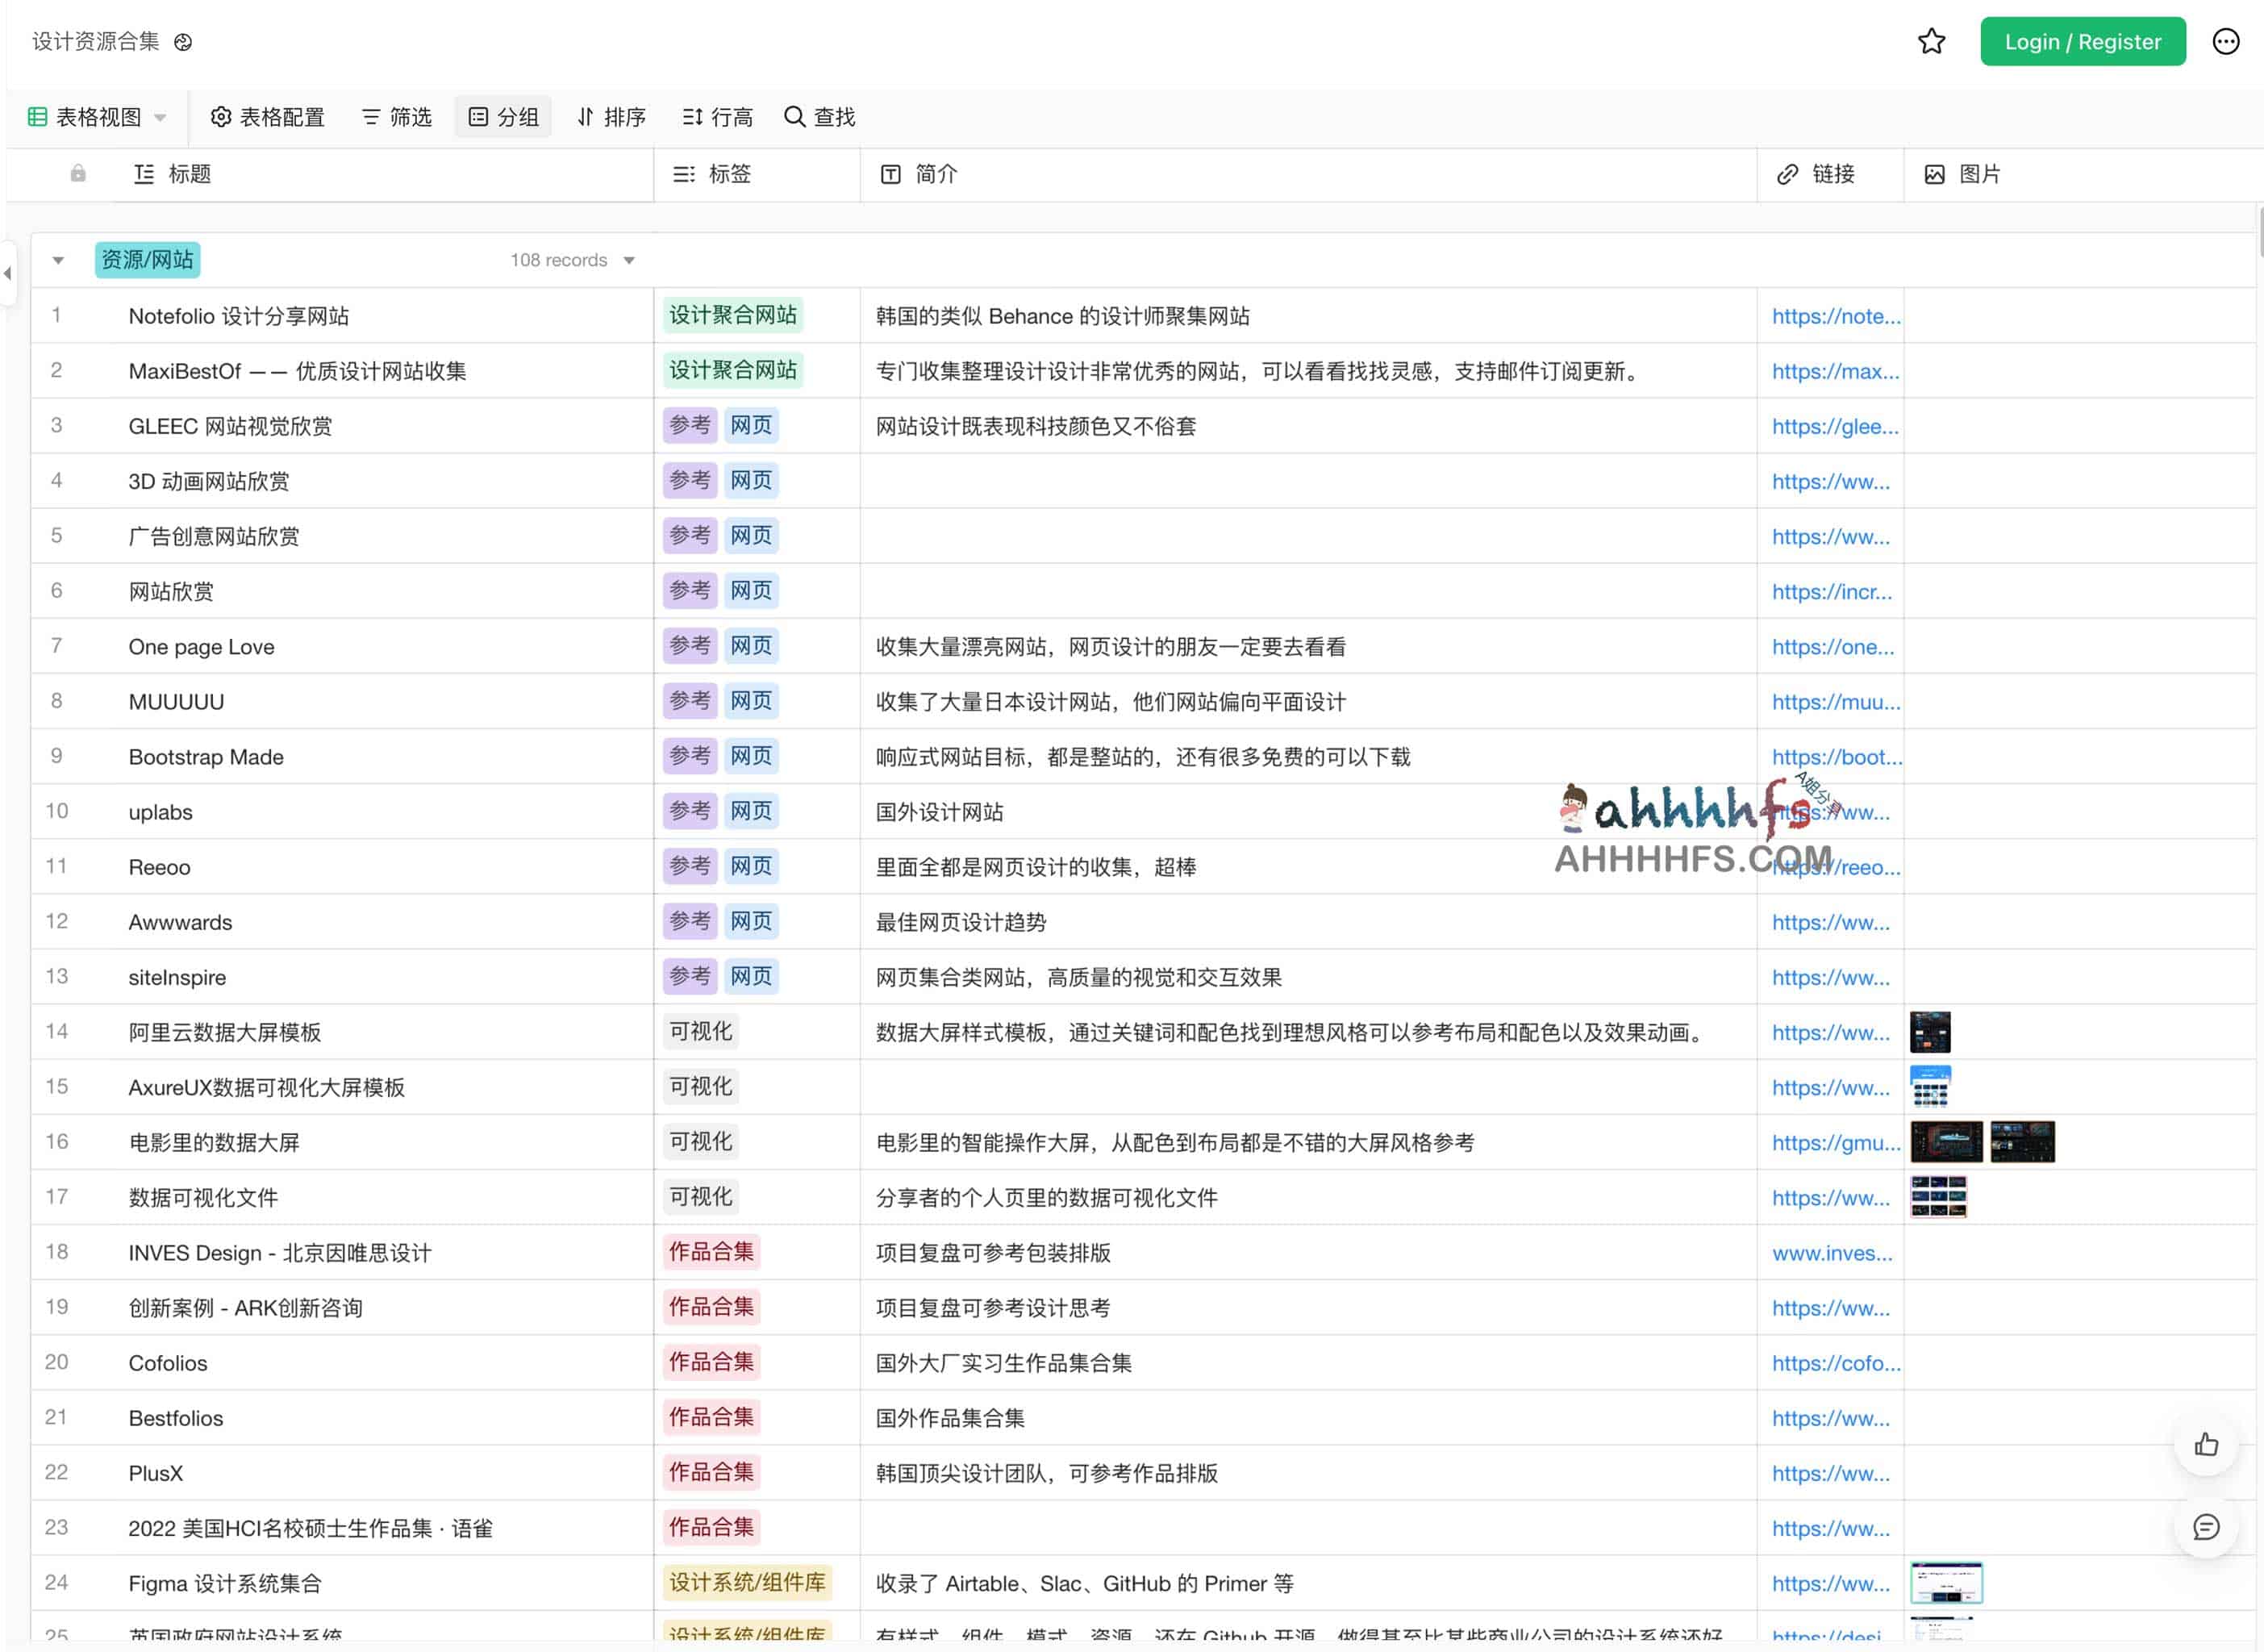Open the Notefolio https://note... link
This screenshot has width=2264, height=1652.
coord(1835,316)
